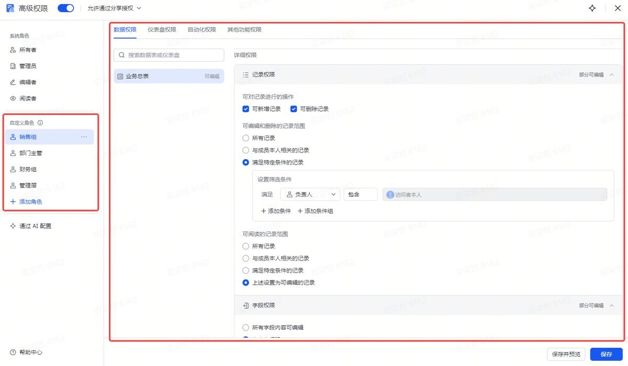Open the 允许通过分享授权 dropdown
Viewport: 628px width, 366px height.
pos(114,8)
